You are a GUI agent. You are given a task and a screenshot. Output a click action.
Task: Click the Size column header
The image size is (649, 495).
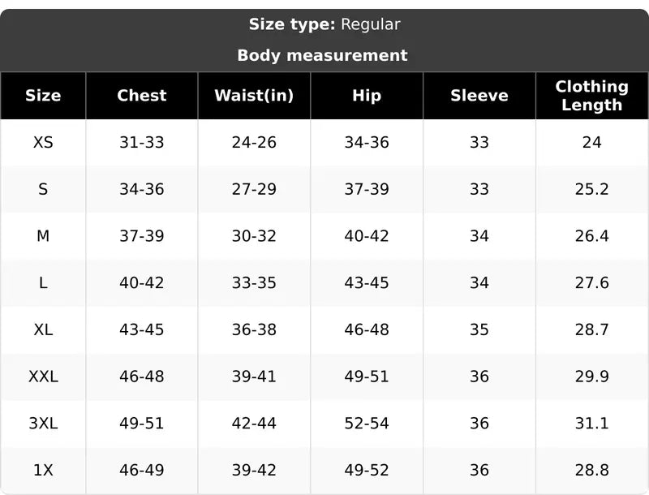point(43,96)
